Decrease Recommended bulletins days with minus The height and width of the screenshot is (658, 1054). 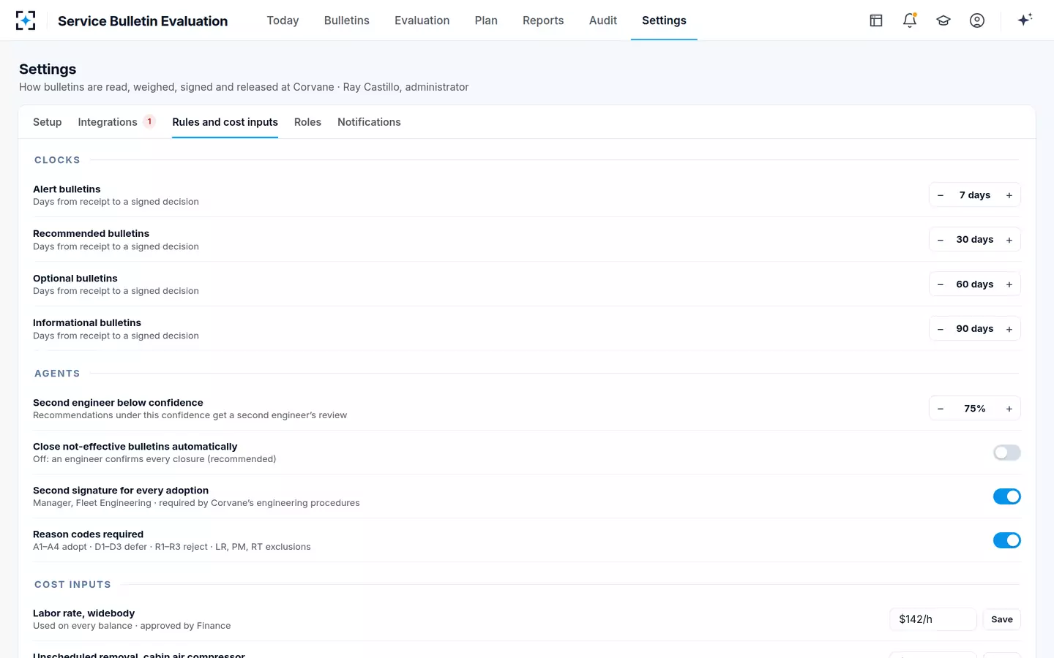[941, 240]
